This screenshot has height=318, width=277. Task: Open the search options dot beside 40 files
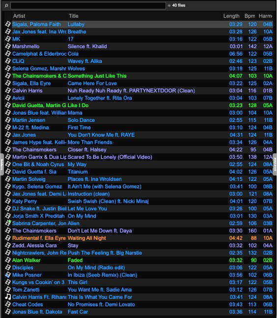[x=169, y=5]
